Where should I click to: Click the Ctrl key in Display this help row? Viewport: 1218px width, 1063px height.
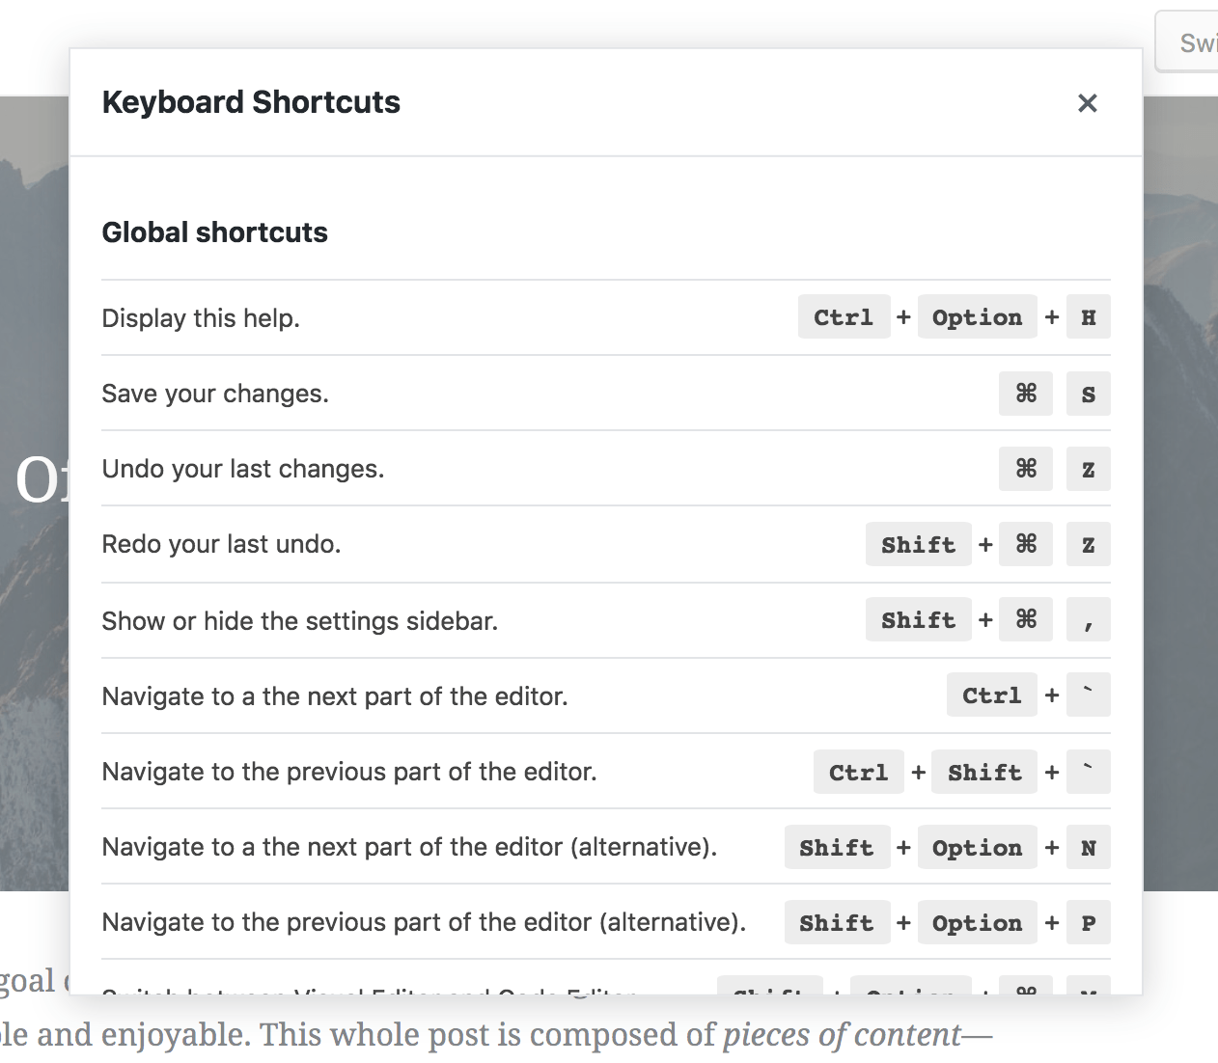[x=844, y=317]
